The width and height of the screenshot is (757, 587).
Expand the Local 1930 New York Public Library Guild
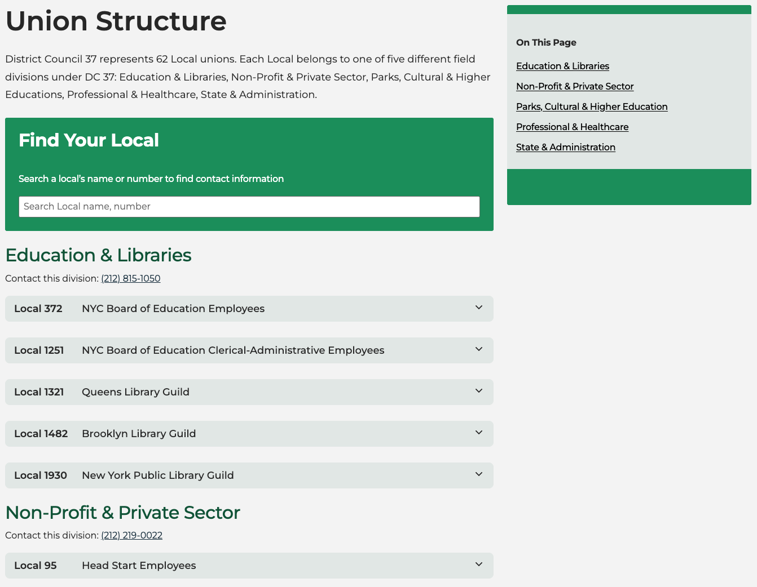pos(478,474)
